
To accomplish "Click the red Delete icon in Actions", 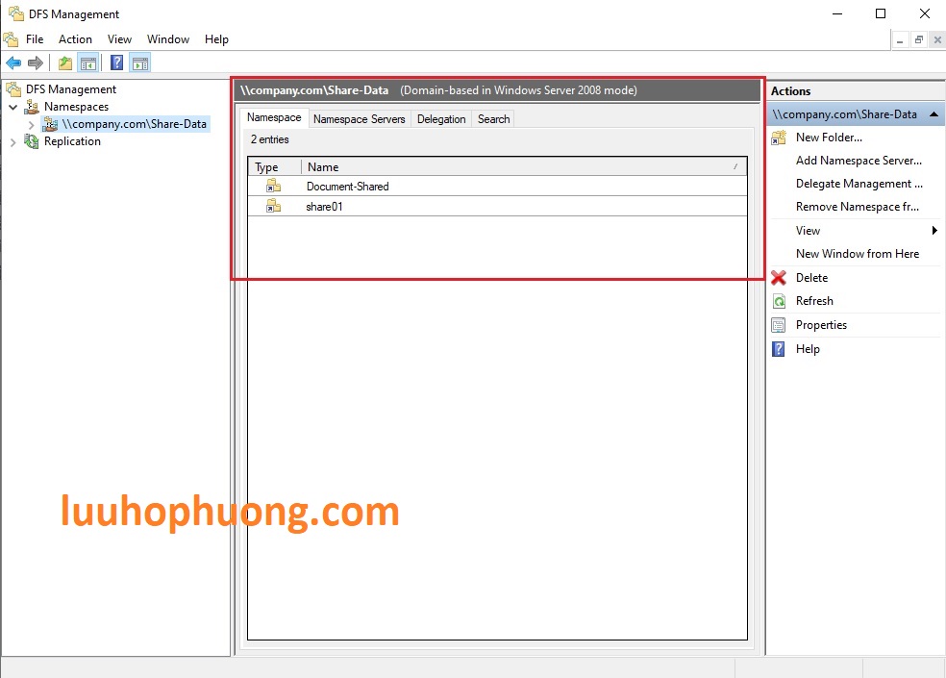I will coord(778,278).
